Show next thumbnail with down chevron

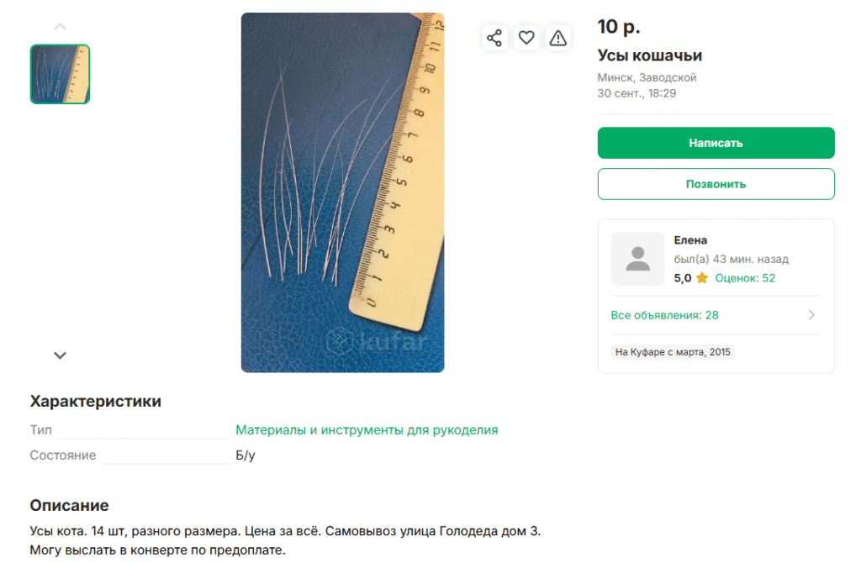click(60, 355)
